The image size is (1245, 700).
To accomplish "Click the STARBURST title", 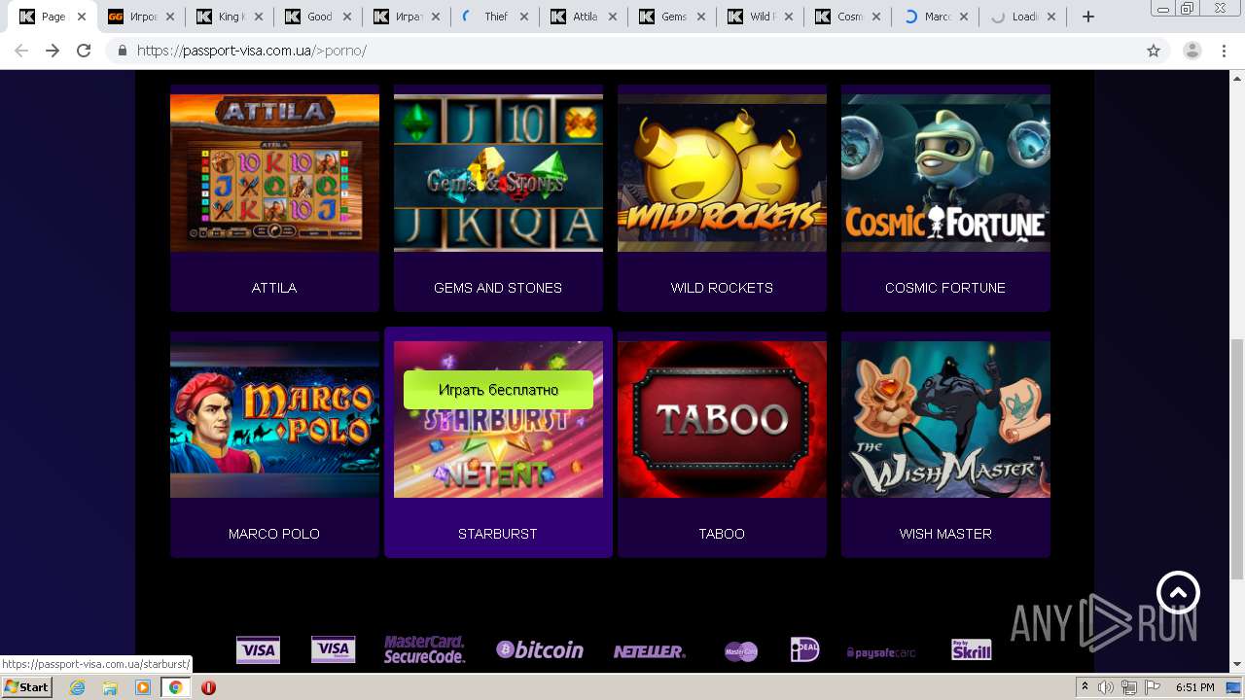I will pyautogui.click(x=498, y=534).
